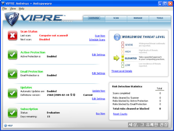This screenshot has height=131, width=174.
Task: Edit Settings for Active Protection
Action: pyautogui.click(x=98, y=55)
